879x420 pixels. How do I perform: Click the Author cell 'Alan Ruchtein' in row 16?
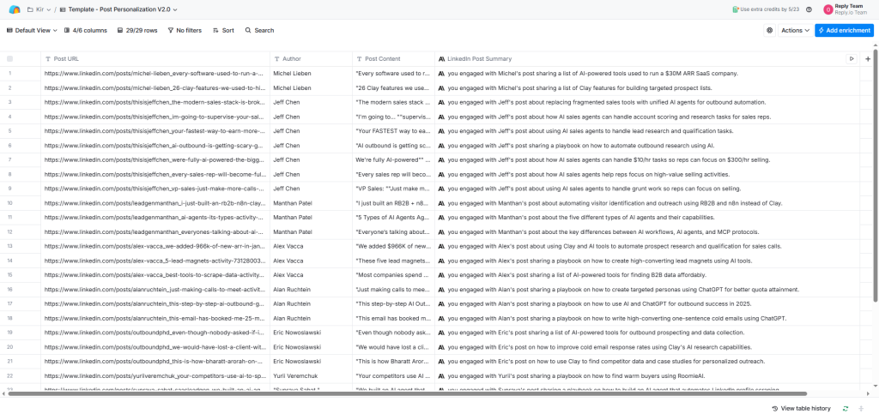point(292,290)
